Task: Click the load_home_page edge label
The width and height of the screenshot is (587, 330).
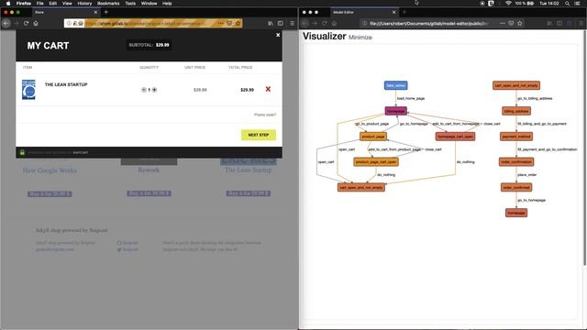Action: pos(411,98)
